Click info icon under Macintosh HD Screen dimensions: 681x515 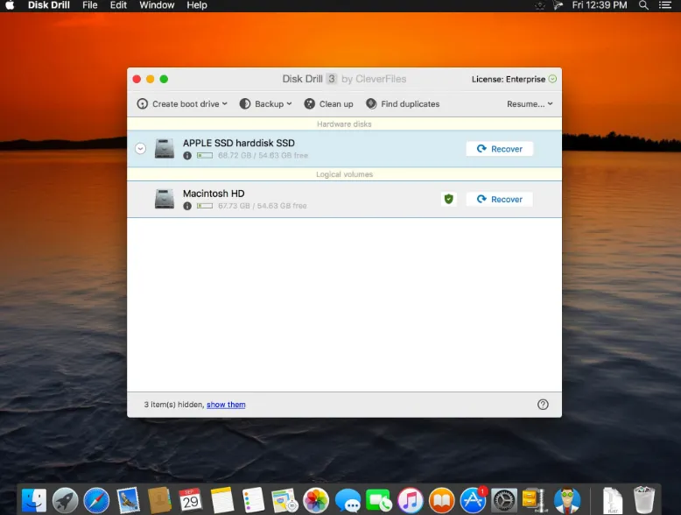click(187, 206)
